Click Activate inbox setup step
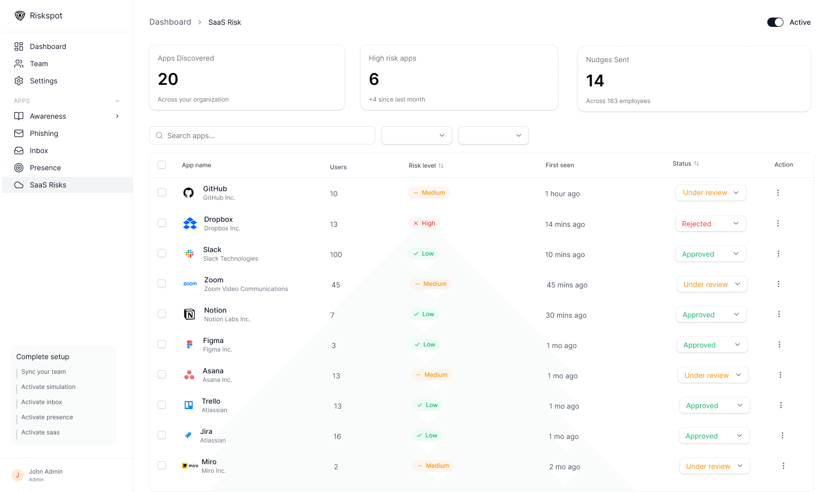 point(41,402)
